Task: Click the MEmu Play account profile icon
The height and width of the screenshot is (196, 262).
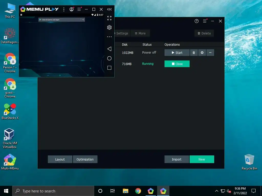Action: coord(72,9)
